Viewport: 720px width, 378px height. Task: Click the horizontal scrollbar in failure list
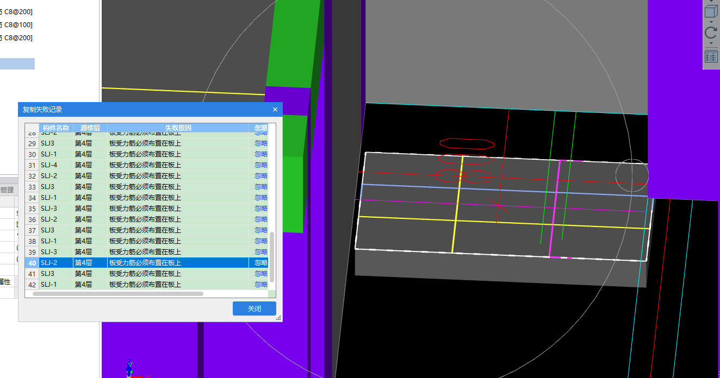[118, 294]
